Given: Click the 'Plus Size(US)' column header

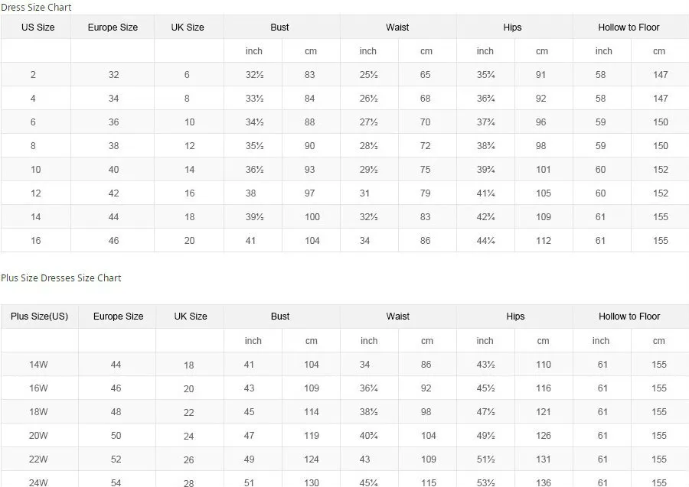Looking at the screenshot, I should (39, 317).
